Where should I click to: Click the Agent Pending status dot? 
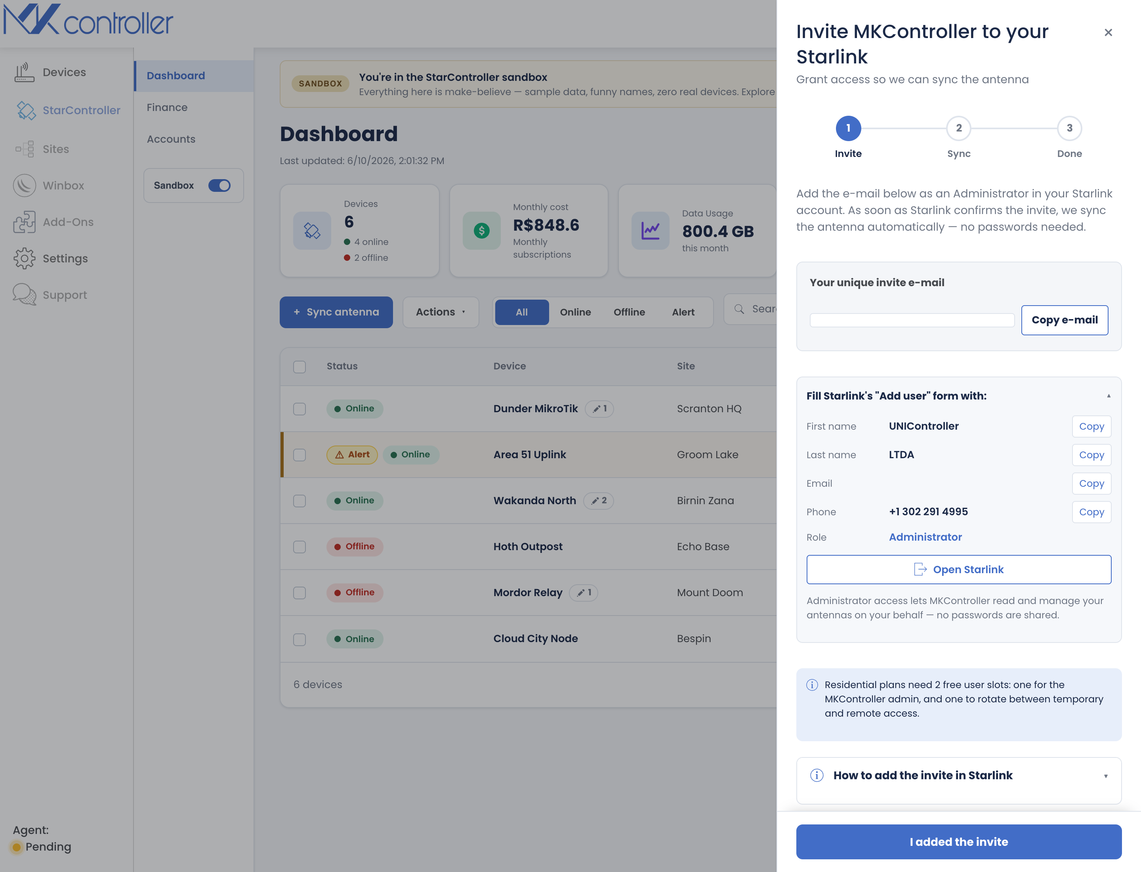(17, 847)
